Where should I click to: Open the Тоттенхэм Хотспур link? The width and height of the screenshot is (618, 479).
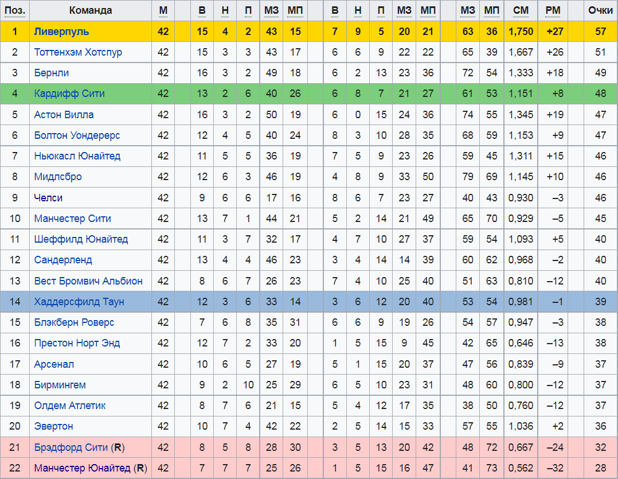click(x=78, y=52)
